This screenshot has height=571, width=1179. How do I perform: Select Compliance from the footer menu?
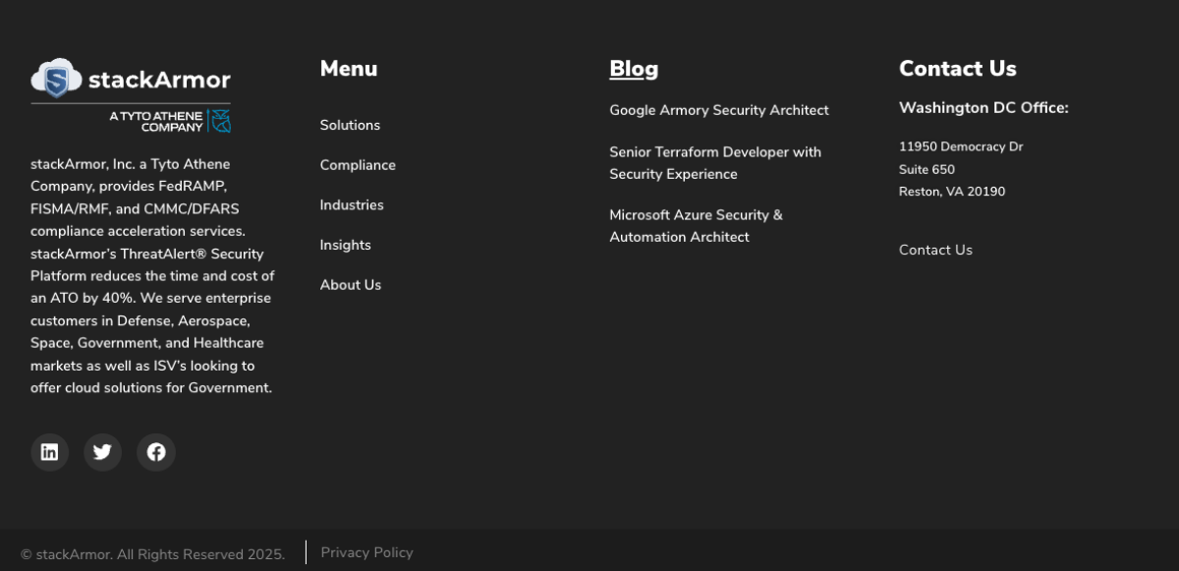pyautogui.click(x=358, y=165)
